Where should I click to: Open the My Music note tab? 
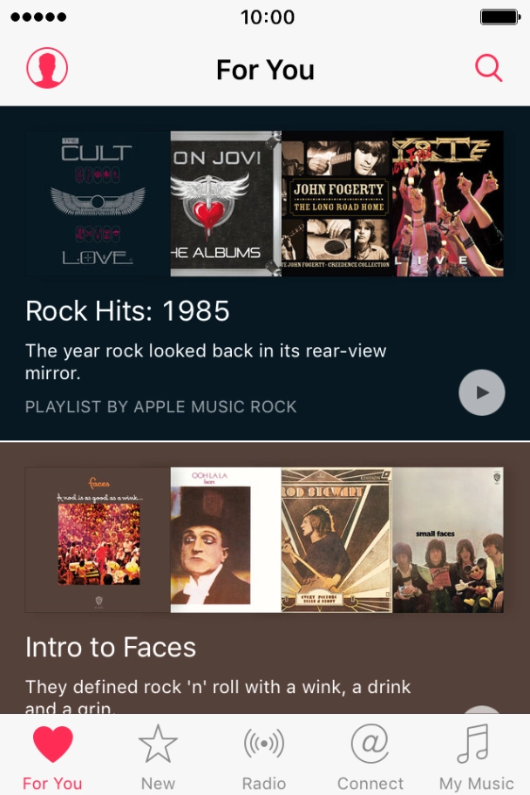pyautogui.click(x=476, y=757)
